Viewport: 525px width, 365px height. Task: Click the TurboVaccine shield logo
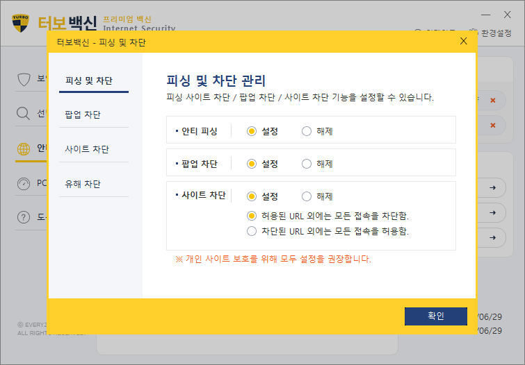pyautogui.click(x=20, y=22)
